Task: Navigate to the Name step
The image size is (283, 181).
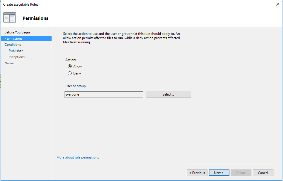Action: [9, 63]
